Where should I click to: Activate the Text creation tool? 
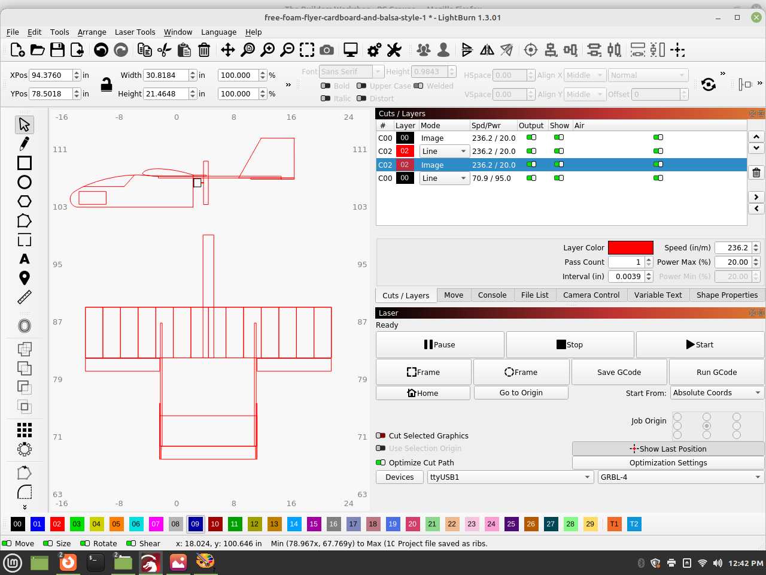pyautogui.click(x=25, y=259)
